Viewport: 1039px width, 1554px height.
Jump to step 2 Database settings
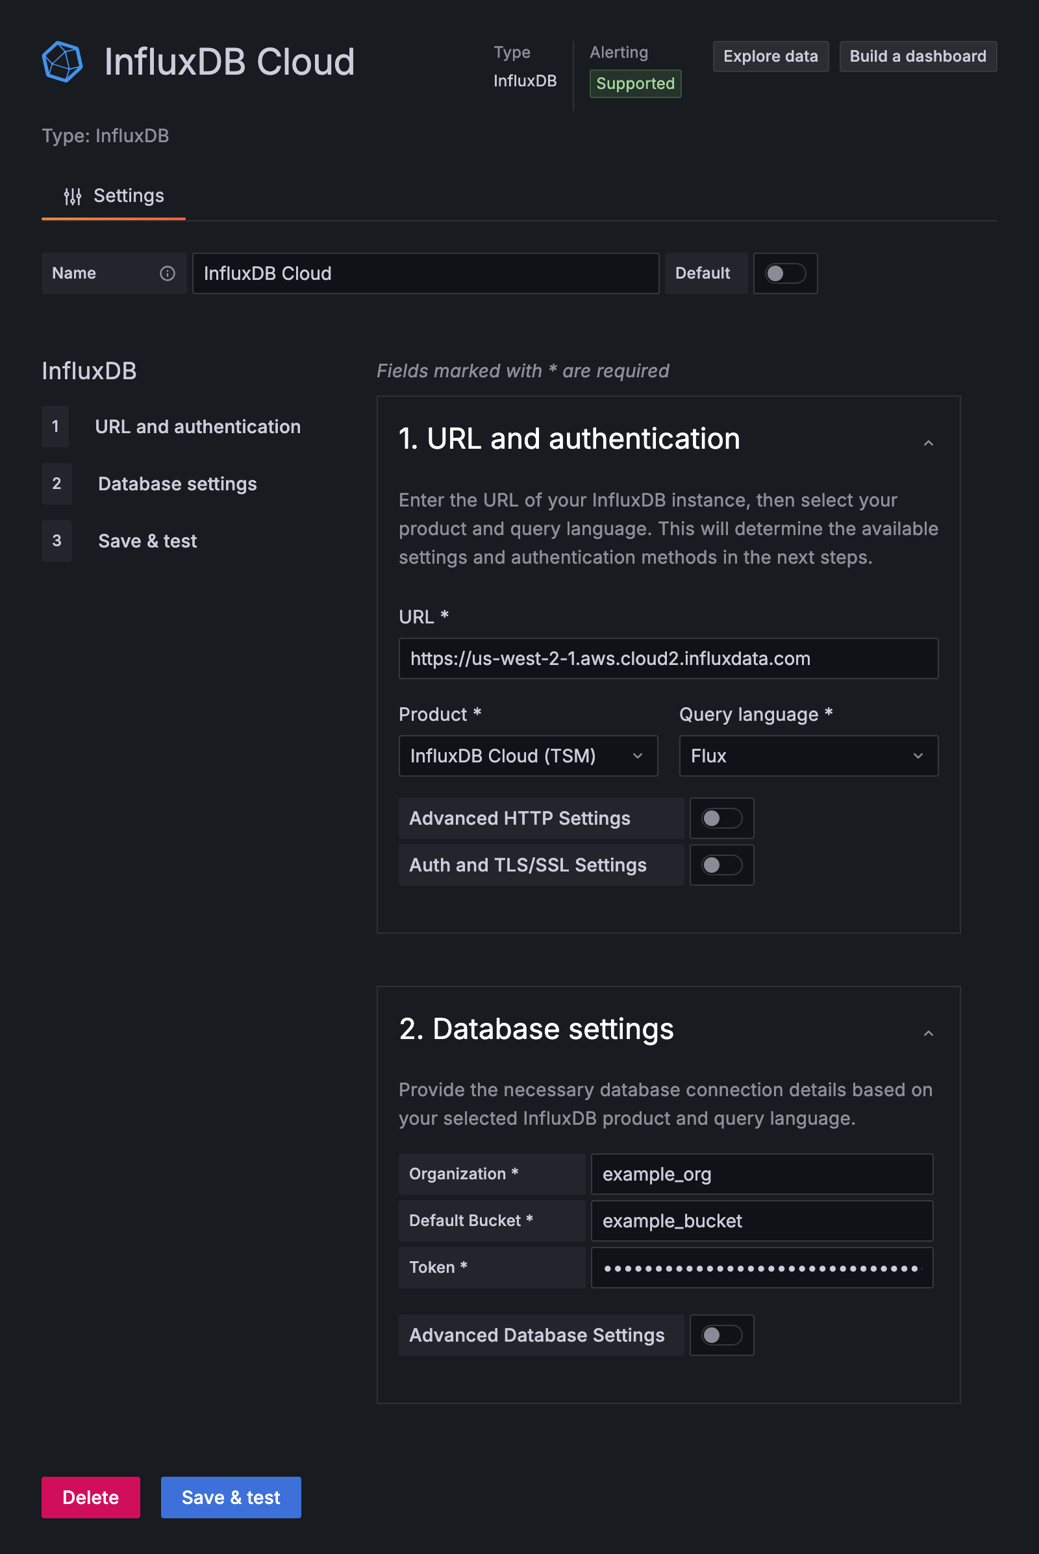click(x=177, y=484)
